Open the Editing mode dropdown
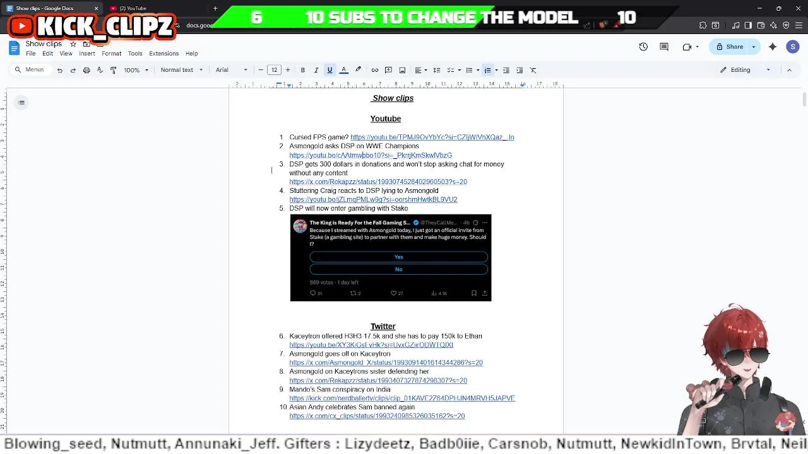Viewport: 808px width, 454px height. coord(746,70)
